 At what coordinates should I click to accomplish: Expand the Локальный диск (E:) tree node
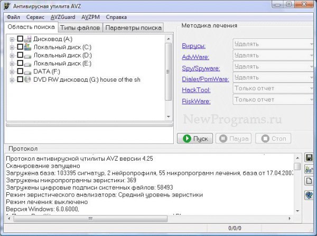12,64
